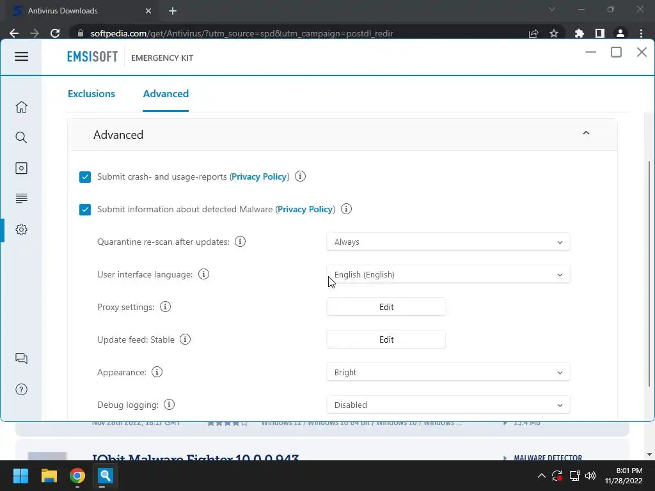Click Emsisoft Emergency Kit taskbar icon
Viewport: 655px width, 491px height.
pos(106,476)
